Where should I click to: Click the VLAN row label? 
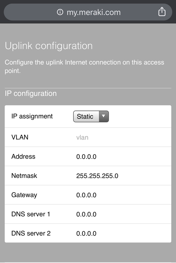point(20,137)
